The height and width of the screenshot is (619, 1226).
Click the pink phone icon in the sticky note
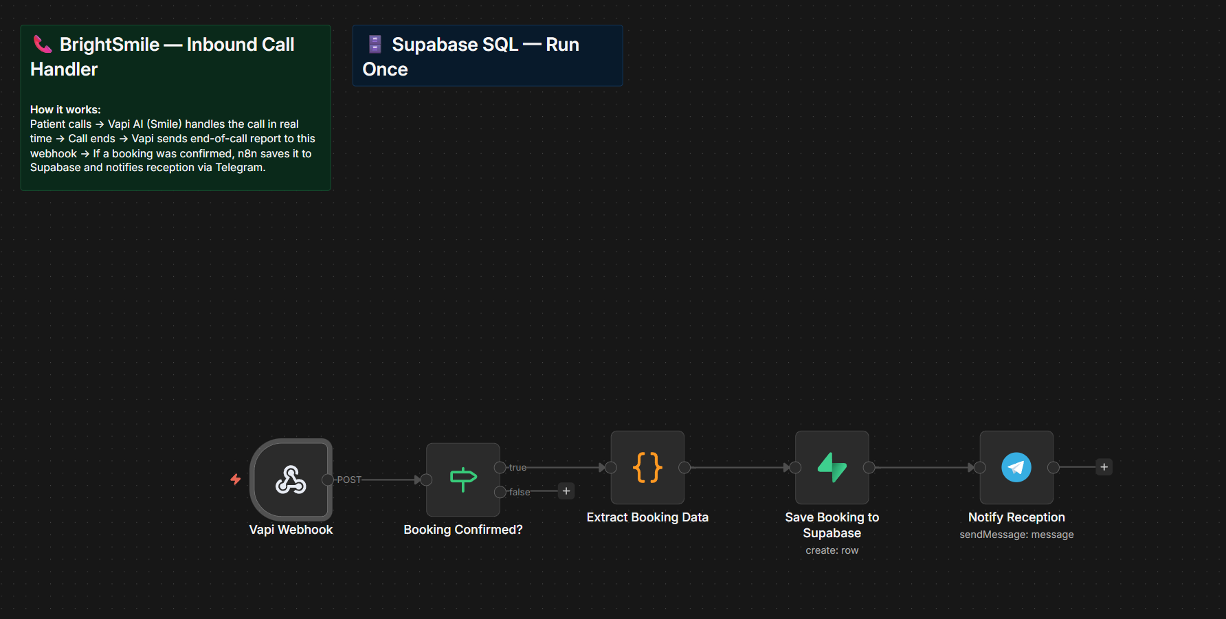43,45
